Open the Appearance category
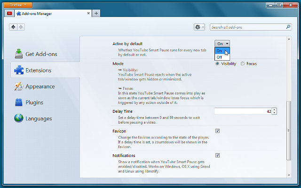Viewport: 301px width, 188px height. (45, 86)
